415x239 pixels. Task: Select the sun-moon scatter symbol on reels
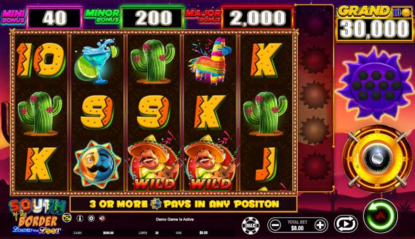coord(98,164)
